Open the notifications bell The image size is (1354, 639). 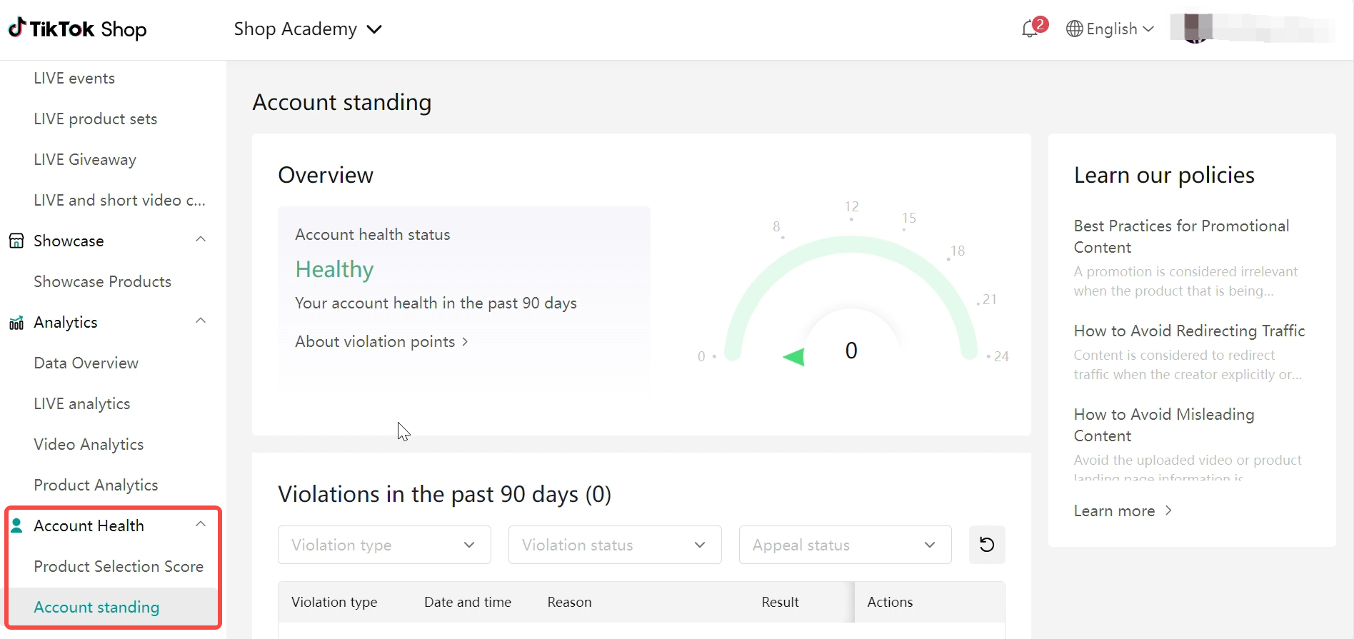click(x=1030, y=29)
